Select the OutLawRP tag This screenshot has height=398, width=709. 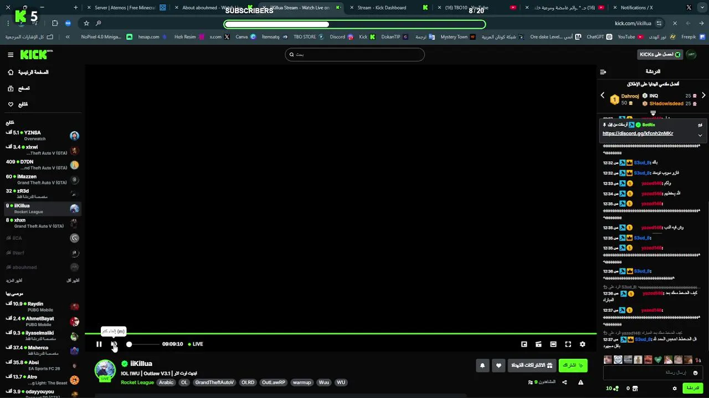click(x=273, y=383)
